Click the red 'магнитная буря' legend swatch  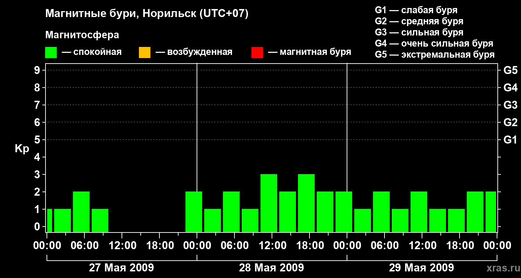pos(257,52)
